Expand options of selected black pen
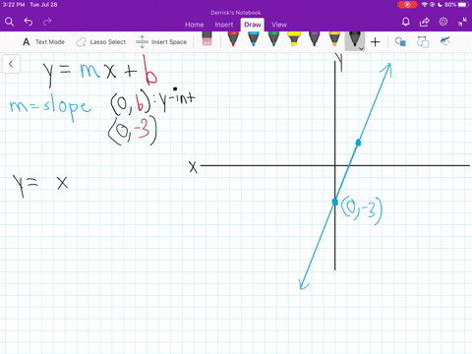This screenshot has height=354, width=472. 361,48
